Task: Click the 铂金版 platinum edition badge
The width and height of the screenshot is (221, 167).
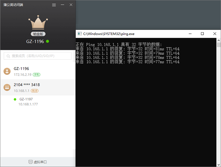Action: click(x=38, y=34)
